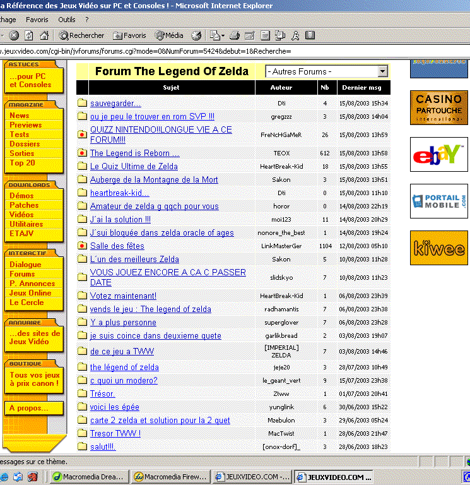This screenshot has height=485, width=470.
Task: Open Top 20 in the sidebar
Action: point(22,163)
